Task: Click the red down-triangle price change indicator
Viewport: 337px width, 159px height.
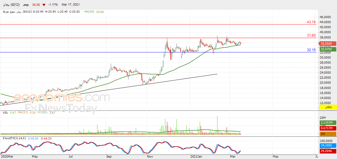Action: (x=44, y=5)
